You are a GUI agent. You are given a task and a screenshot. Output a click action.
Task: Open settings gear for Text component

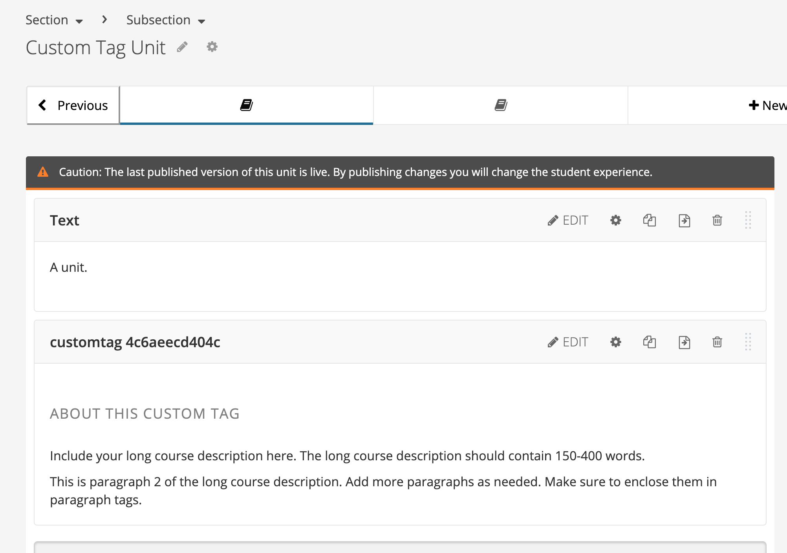(615, 220)
